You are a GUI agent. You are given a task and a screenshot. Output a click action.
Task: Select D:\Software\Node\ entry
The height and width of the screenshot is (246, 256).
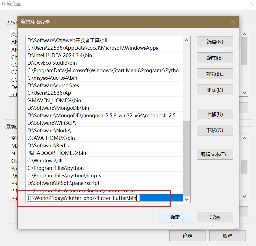point(104,130)
